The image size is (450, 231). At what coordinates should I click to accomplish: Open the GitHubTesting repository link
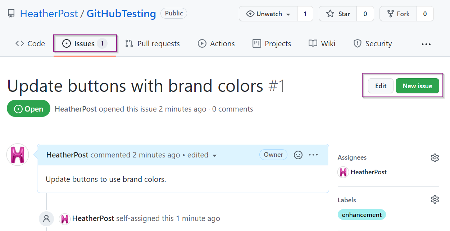[x=121, y=14]
